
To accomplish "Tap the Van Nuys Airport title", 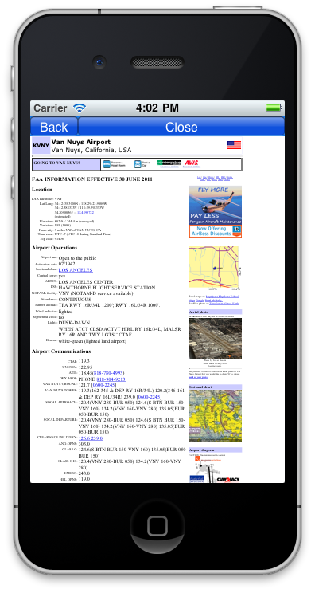I will pyautogui.click(x=80, y=142).
